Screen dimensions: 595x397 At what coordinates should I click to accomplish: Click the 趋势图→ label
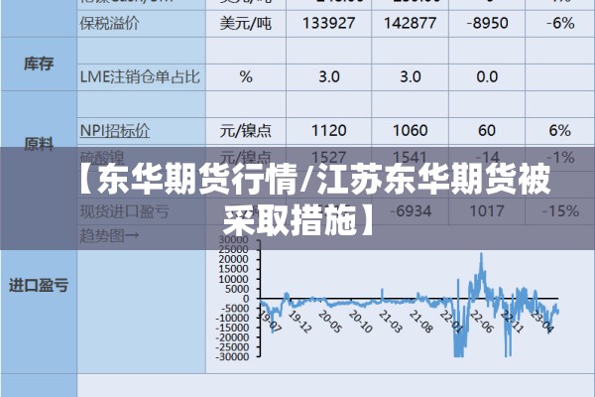(x=109, y=236)
